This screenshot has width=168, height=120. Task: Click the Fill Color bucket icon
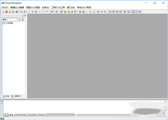tap(90, 12)
